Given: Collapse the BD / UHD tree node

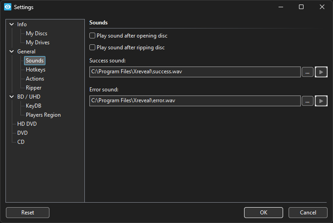Looking at the screenshot, I should pos(12,97).
